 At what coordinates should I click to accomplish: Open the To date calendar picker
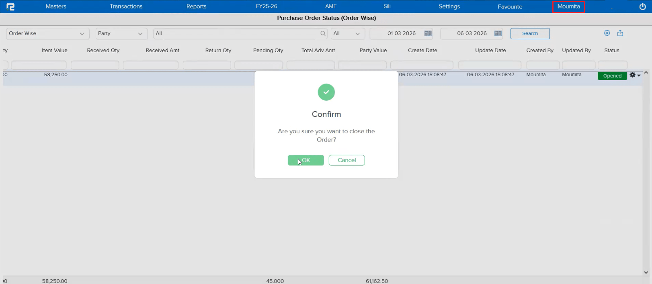tap(498, 34)
